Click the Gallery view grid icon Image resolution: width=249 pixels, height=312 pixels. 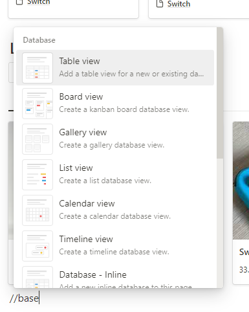(x=38, y=139)
